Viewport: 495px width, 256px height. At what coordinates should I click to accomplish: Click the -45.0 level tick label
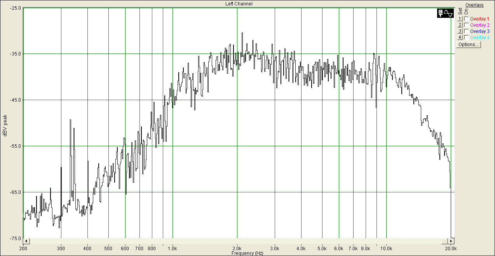point(16,100)
